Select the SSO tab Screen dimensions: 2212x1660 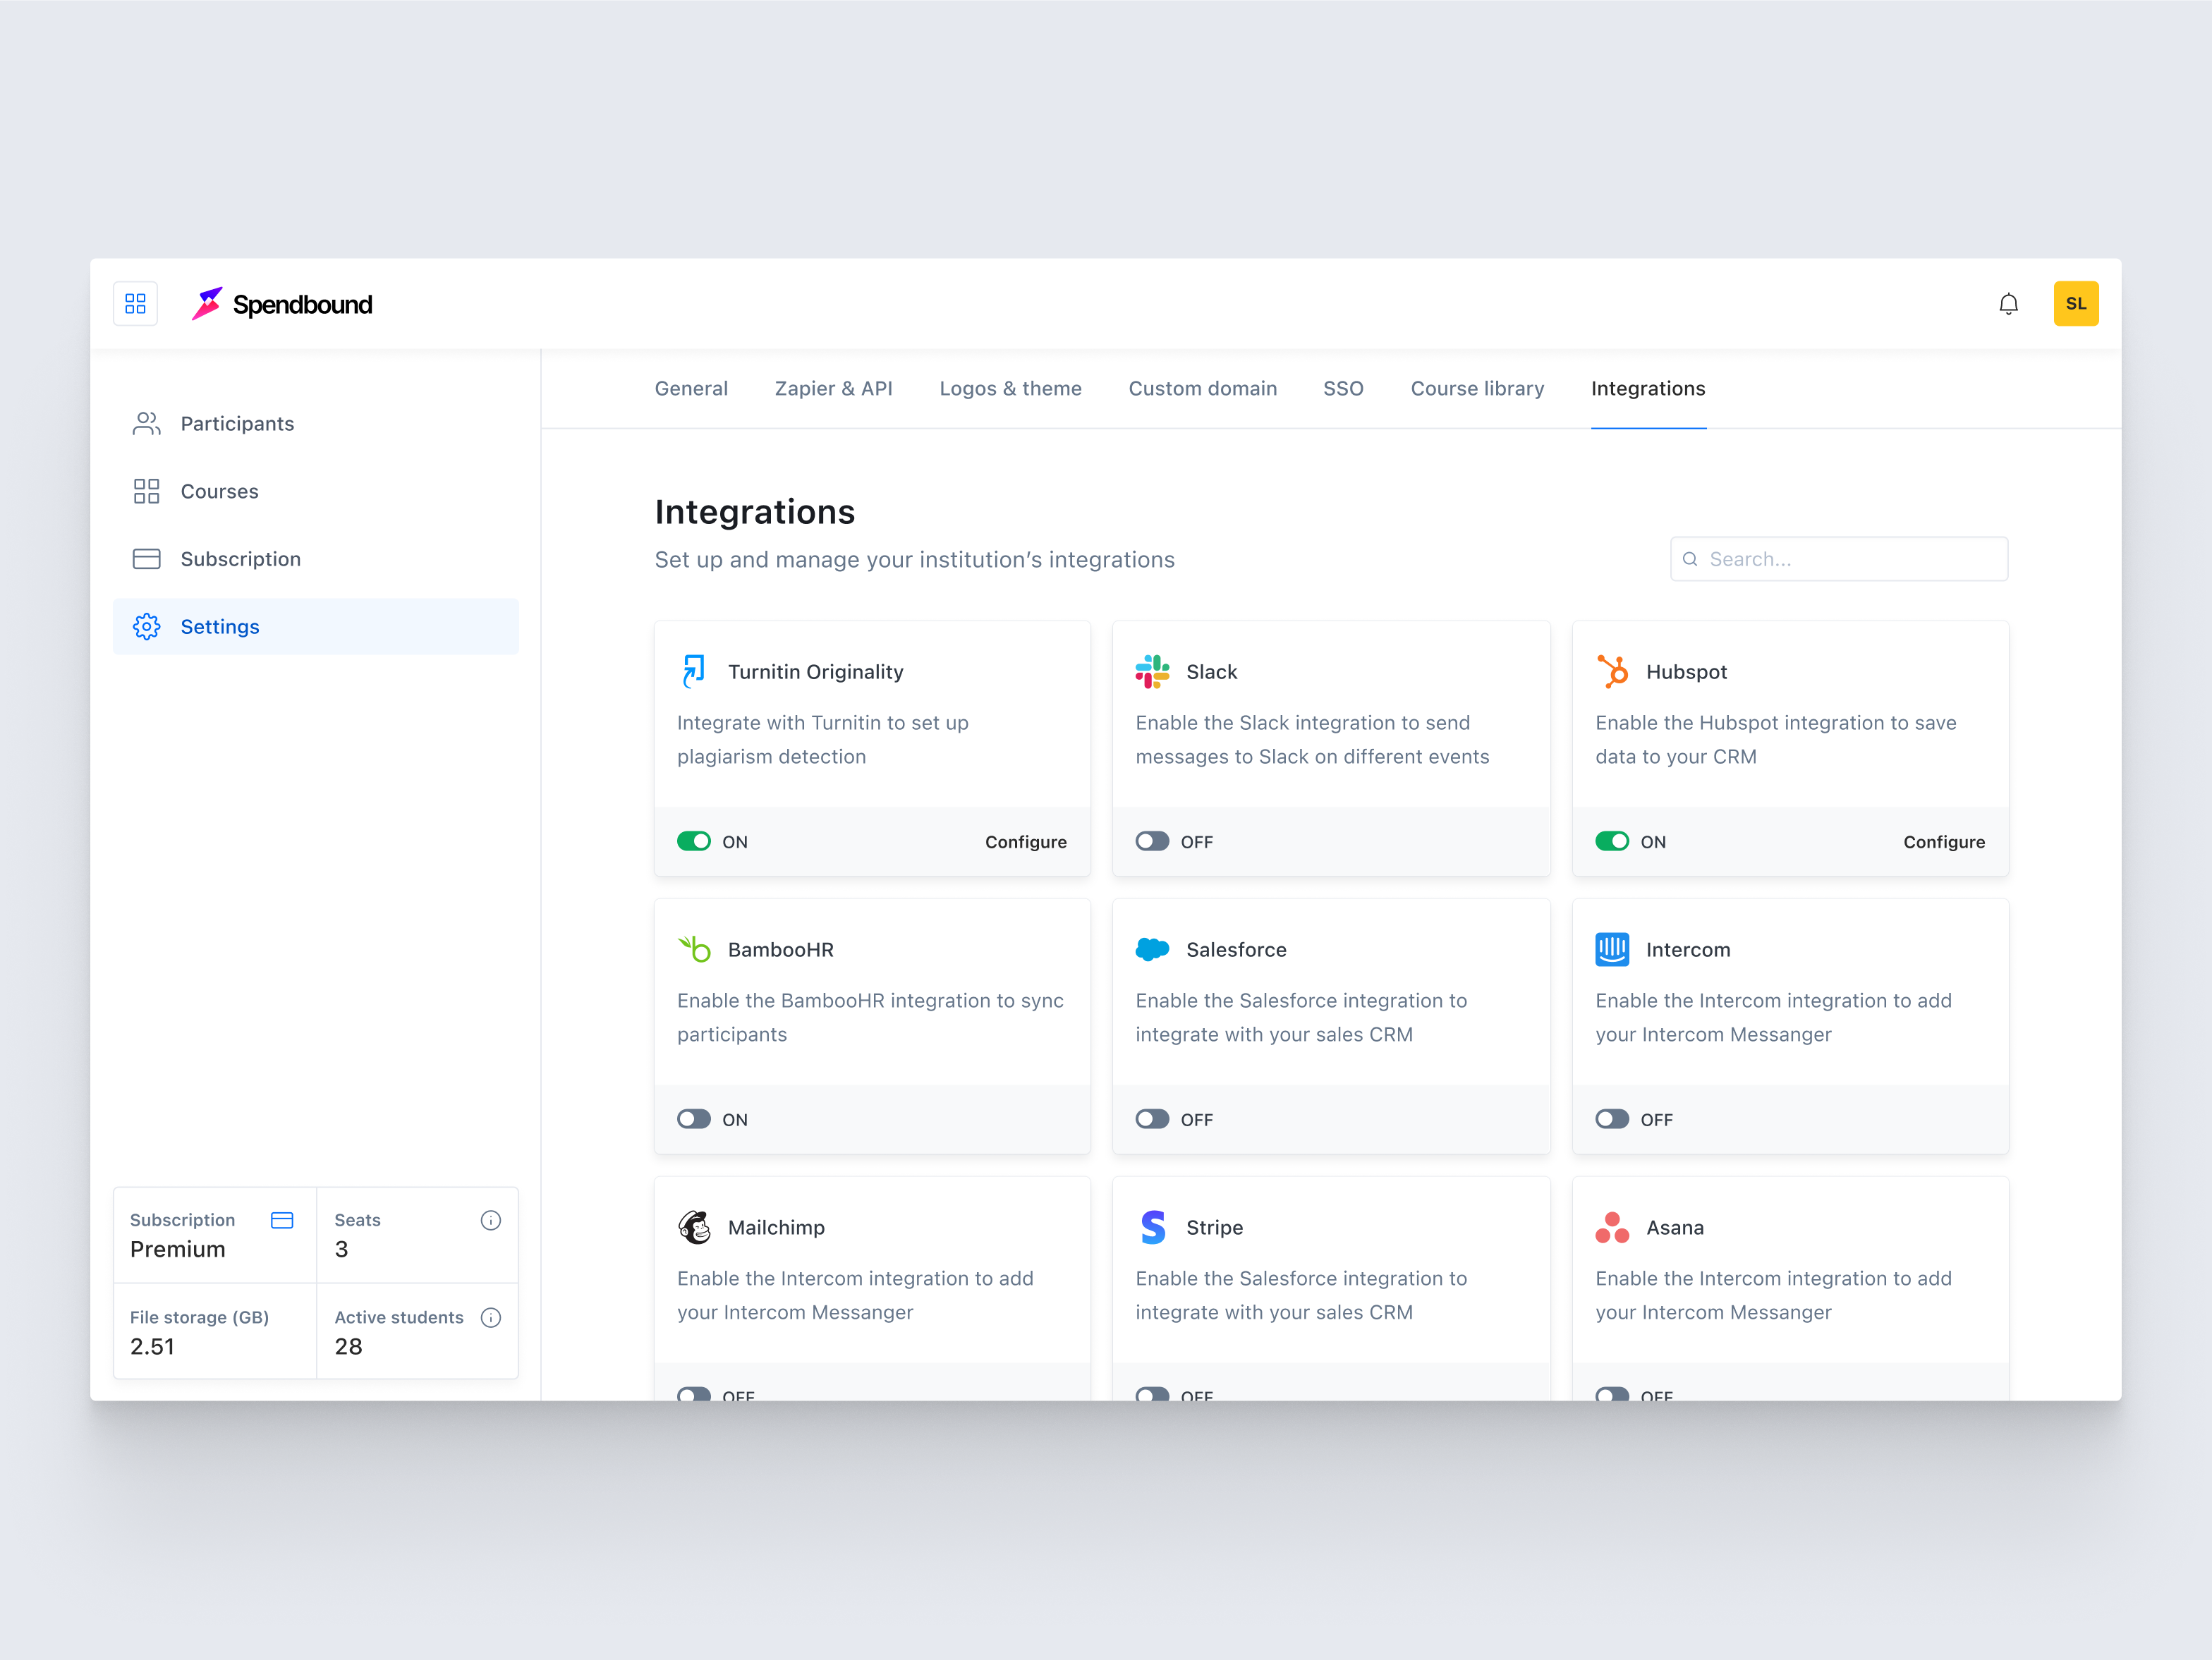coord(1343,389)
